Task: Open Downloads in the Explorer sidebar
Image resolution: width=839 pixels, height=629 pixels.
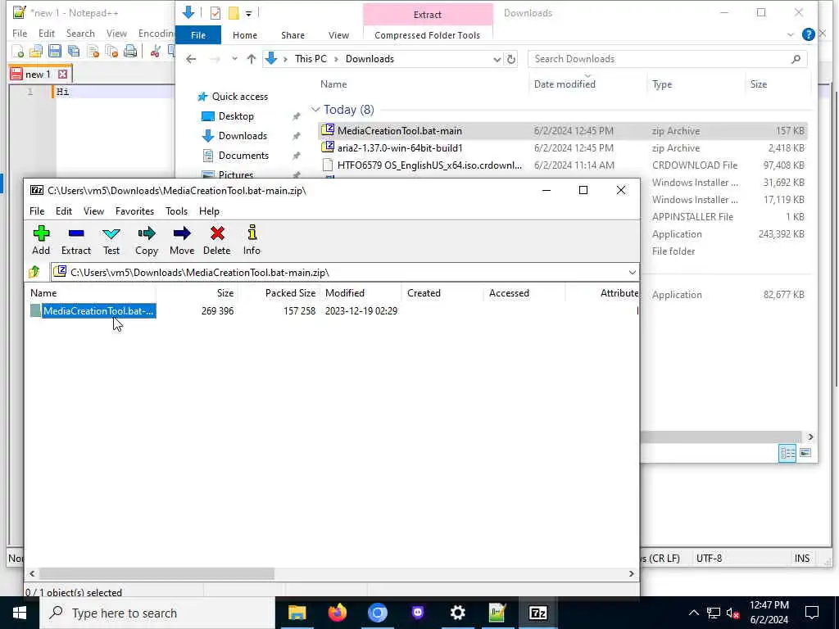Action: point(243,136)
